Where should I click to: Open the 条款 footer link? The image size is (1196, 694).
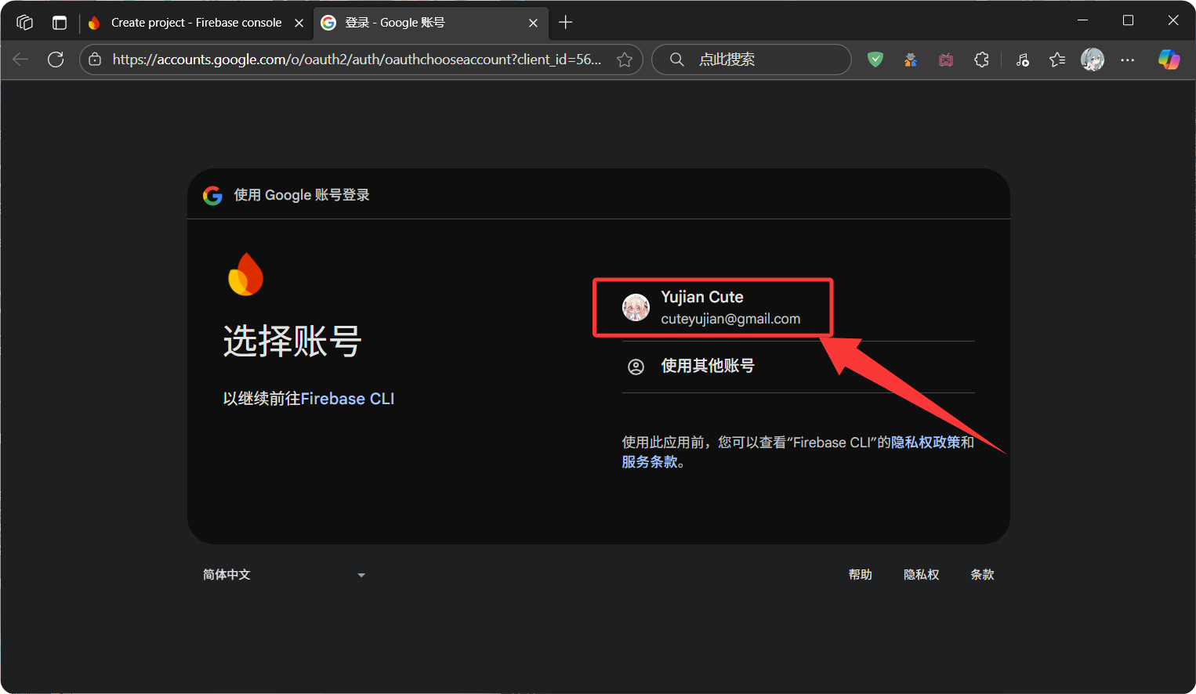983,575
